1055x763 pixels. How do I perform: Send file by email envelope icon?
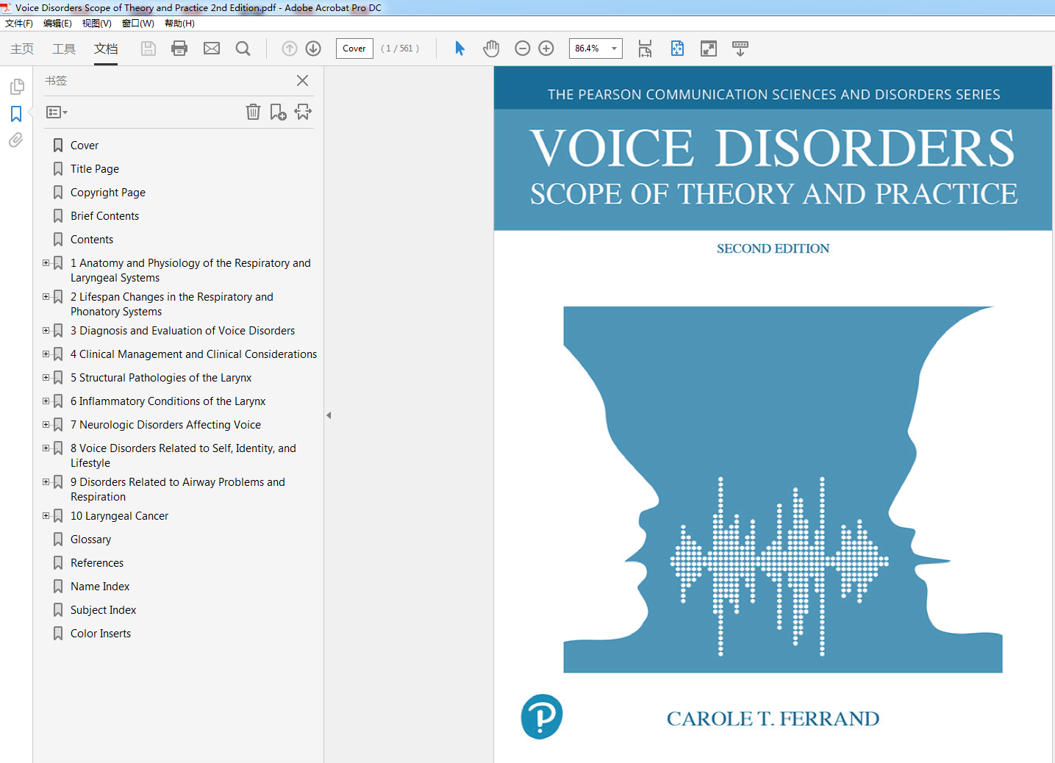212,49
